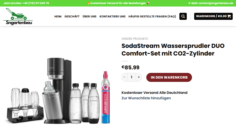Click the Sngartenbau lawnmower logo
Image resolution: width=236 pixels, height=136 pixels.
tap(18, 17)
